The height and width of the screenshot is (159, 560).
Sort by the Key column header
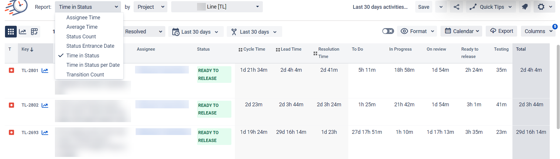27,49
